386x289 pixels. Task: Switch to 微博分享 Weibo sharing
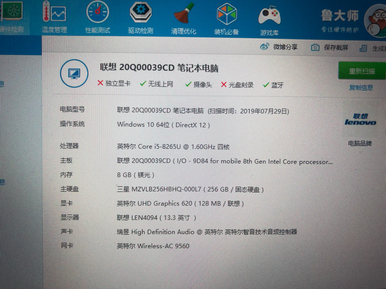280,47
